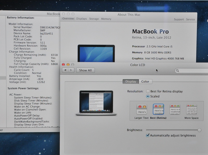
Task: Click the Display Sleep Uses Dim row
Action: (29, 125)
